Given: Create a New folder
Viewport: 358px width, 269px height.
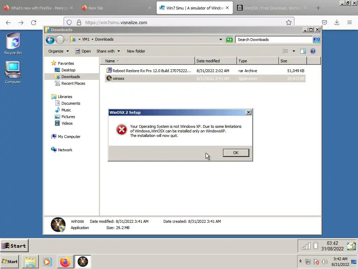Looking at the screenshot, I should pyautogui.click(x=136, y=51).
